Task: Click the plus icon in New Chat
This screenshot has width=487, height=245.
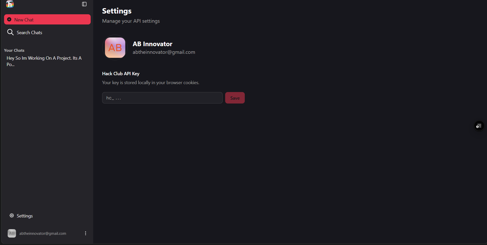Action: 9,20
